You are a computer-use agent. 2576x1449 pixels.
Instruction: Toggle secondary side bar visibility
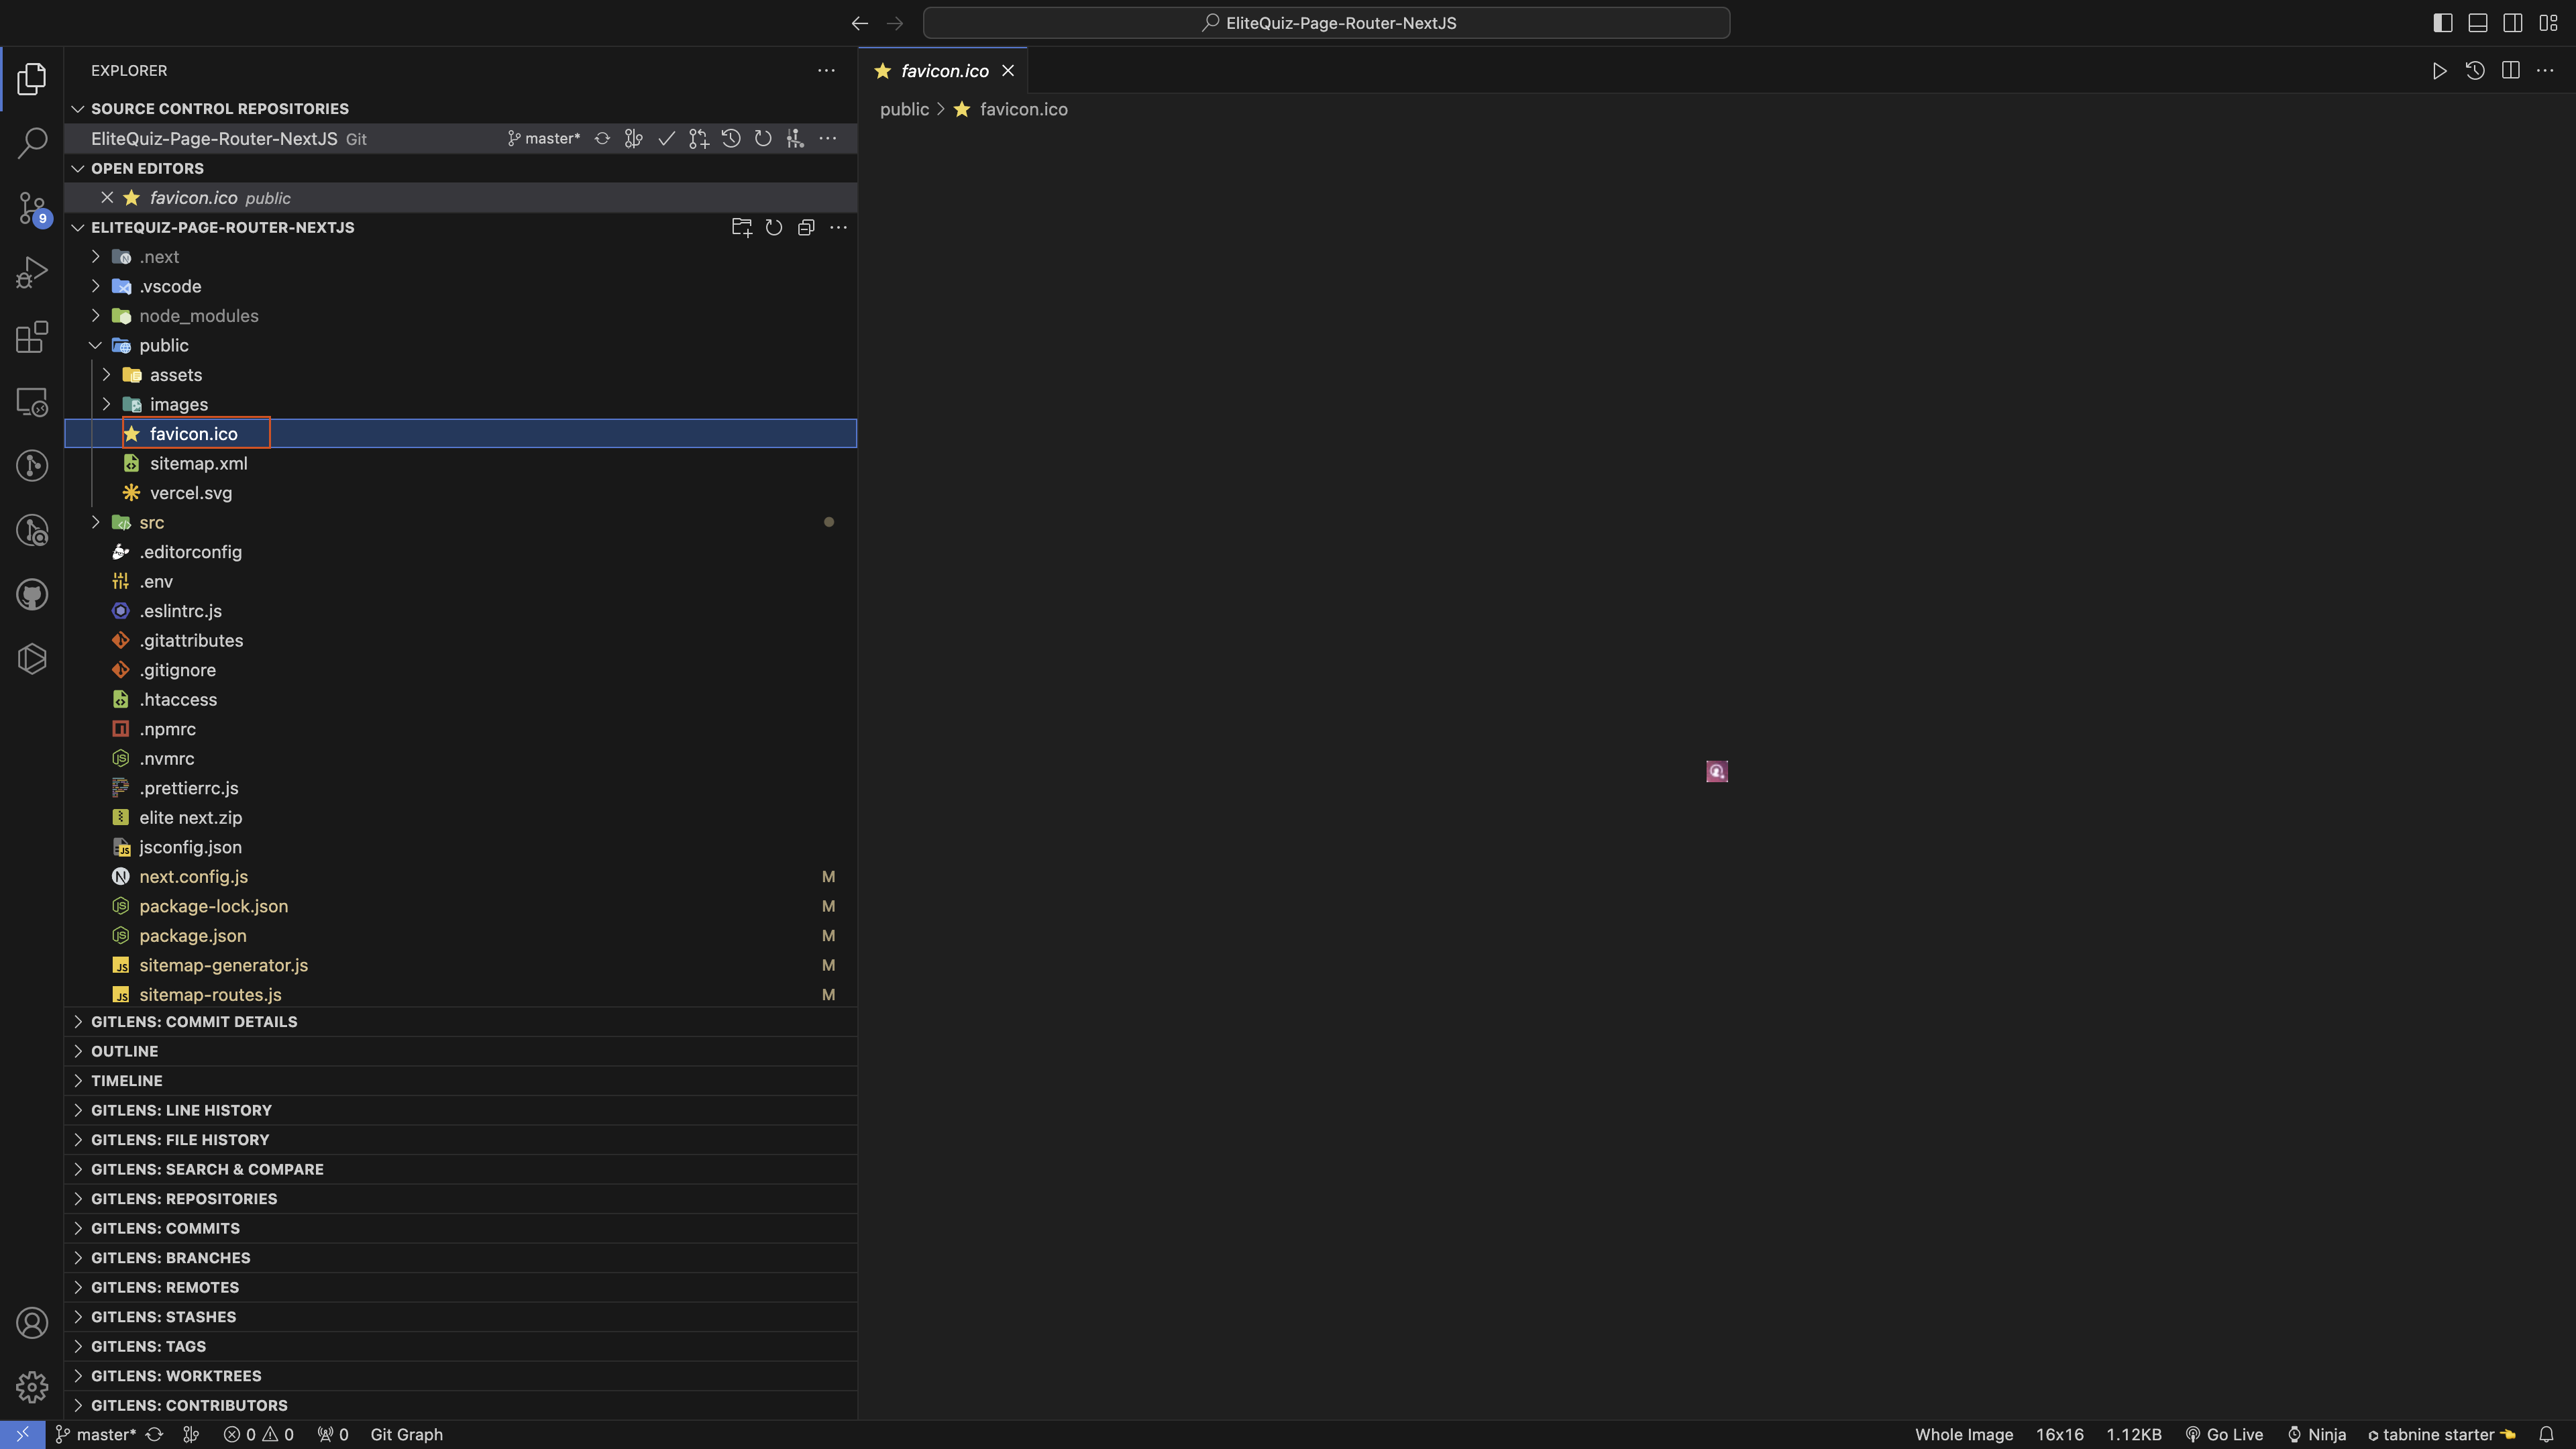point(2512,23)
